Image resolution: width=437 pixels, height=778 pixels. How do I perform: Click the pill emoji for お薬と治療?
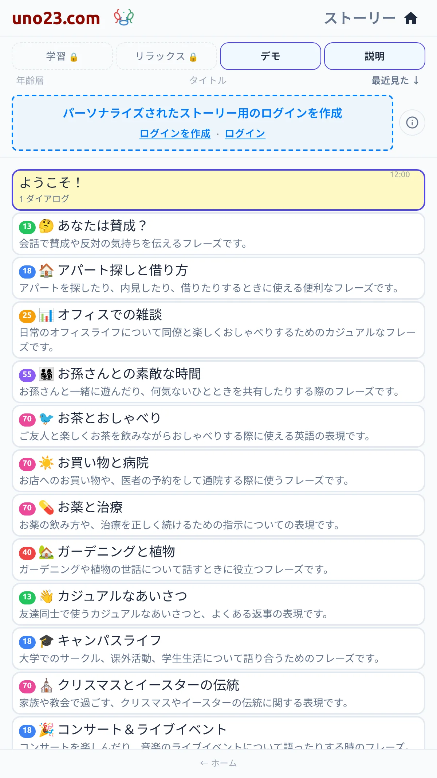[x=46, y=507]
